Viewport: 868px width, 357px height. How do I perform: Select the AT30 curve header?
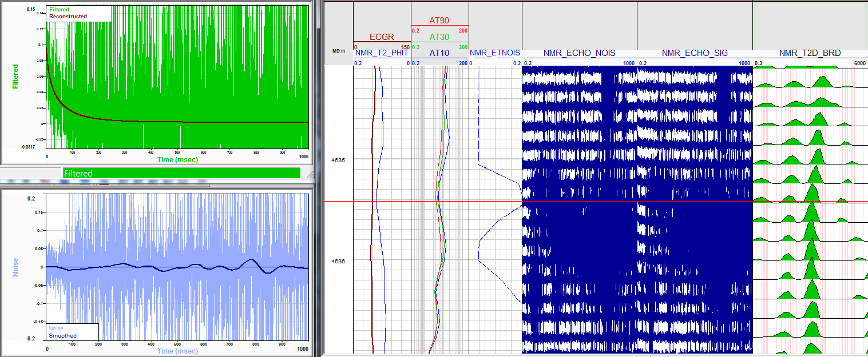(x=439, y=37)
